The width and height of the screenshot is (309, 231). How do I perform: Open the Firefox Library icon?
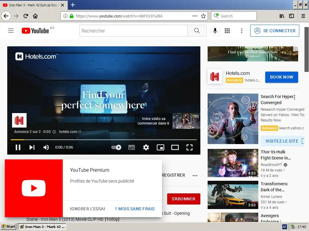pyautogui.click(x=282, y=16)
